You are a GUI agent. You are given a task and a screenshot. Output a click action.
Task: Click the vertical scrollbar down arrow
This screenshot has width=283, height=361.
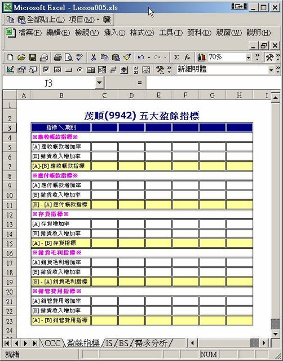(x=276, y=333)
